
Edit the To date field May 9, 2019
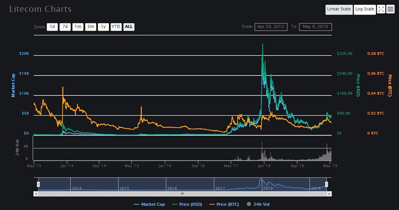315,27
